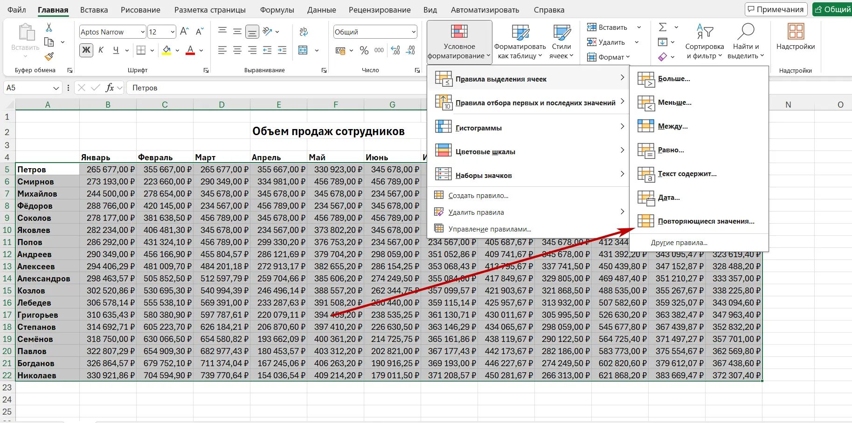Screen dimensions: 852x423
Task: Enable center text alignment
Action: tap(237, 50)
